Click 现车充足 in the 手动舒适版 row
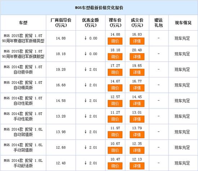Screen dimensions: 198x171 (182, 163)
